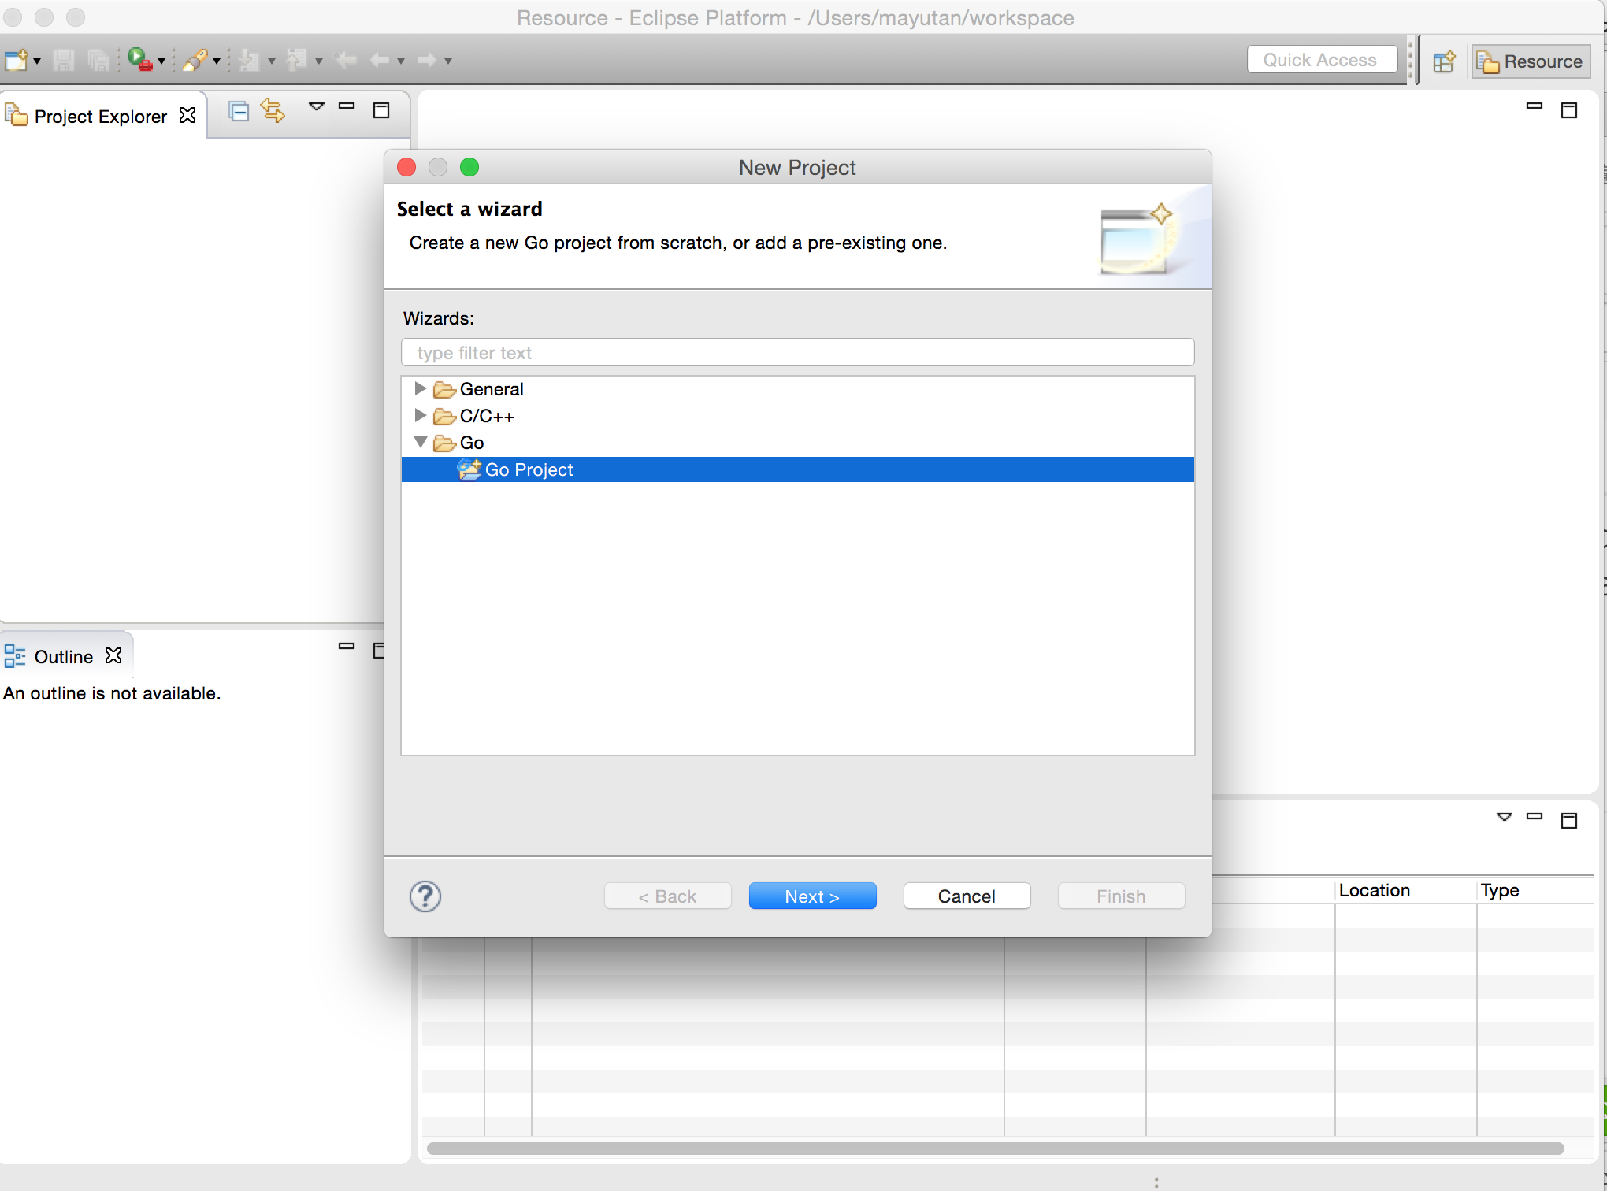1607x1191 pixels.
Task: Click the Save All toolbar icon
Action: pyautogui.click(x=99, y=60)
